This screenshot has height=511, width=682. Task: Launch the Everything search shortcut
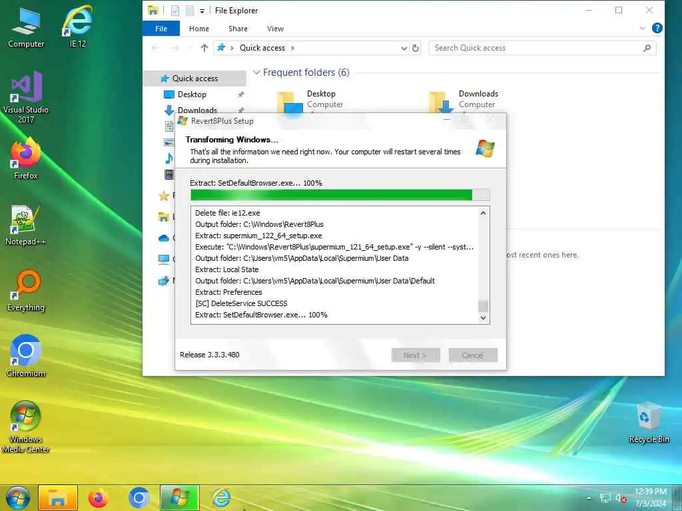[x=26, y=291]
